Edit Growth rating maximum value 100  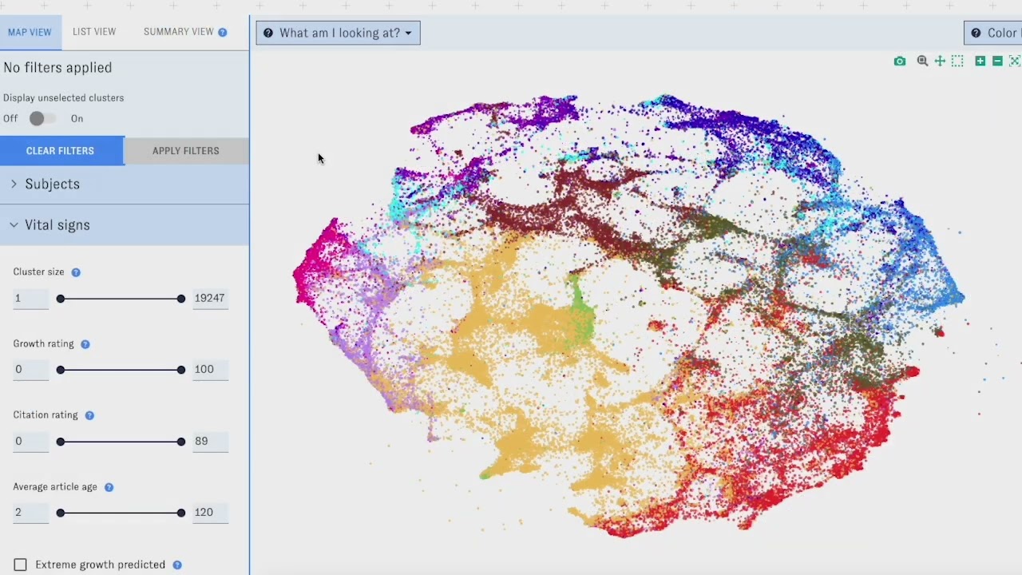[210, 369]
